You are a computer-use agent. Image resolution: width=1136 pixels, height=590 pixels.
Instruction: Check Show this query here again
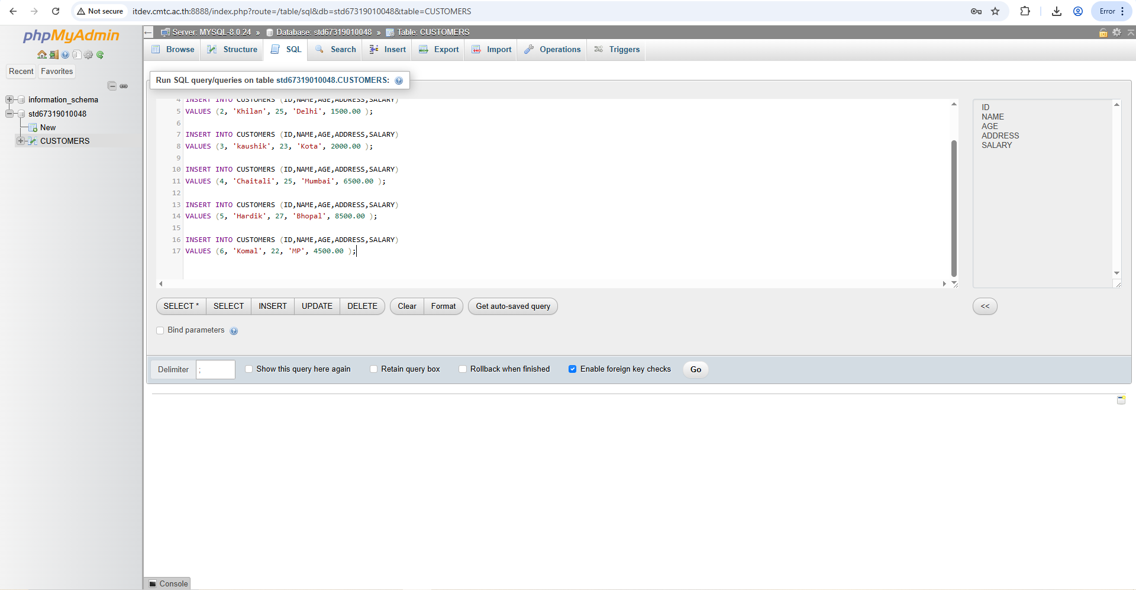(x=249, y=369)
